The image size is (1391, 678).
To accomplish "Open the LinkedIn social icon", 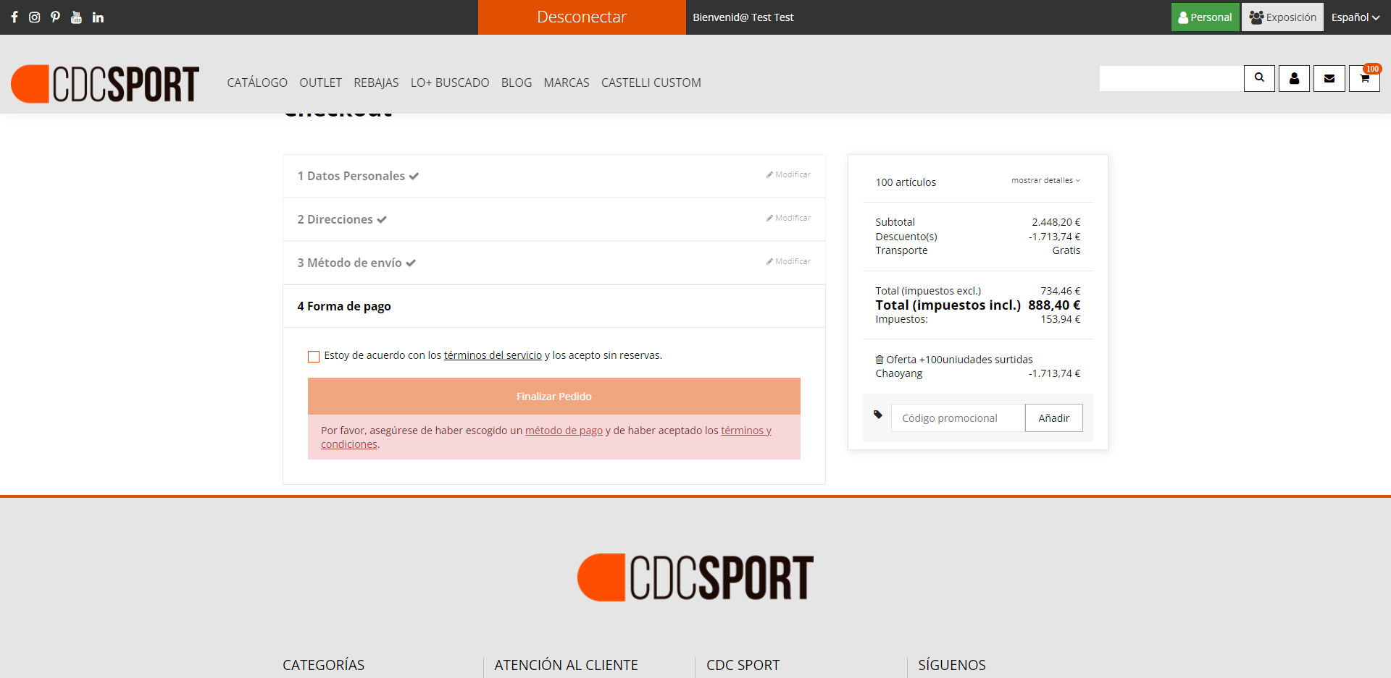I will tap(98, 17).
